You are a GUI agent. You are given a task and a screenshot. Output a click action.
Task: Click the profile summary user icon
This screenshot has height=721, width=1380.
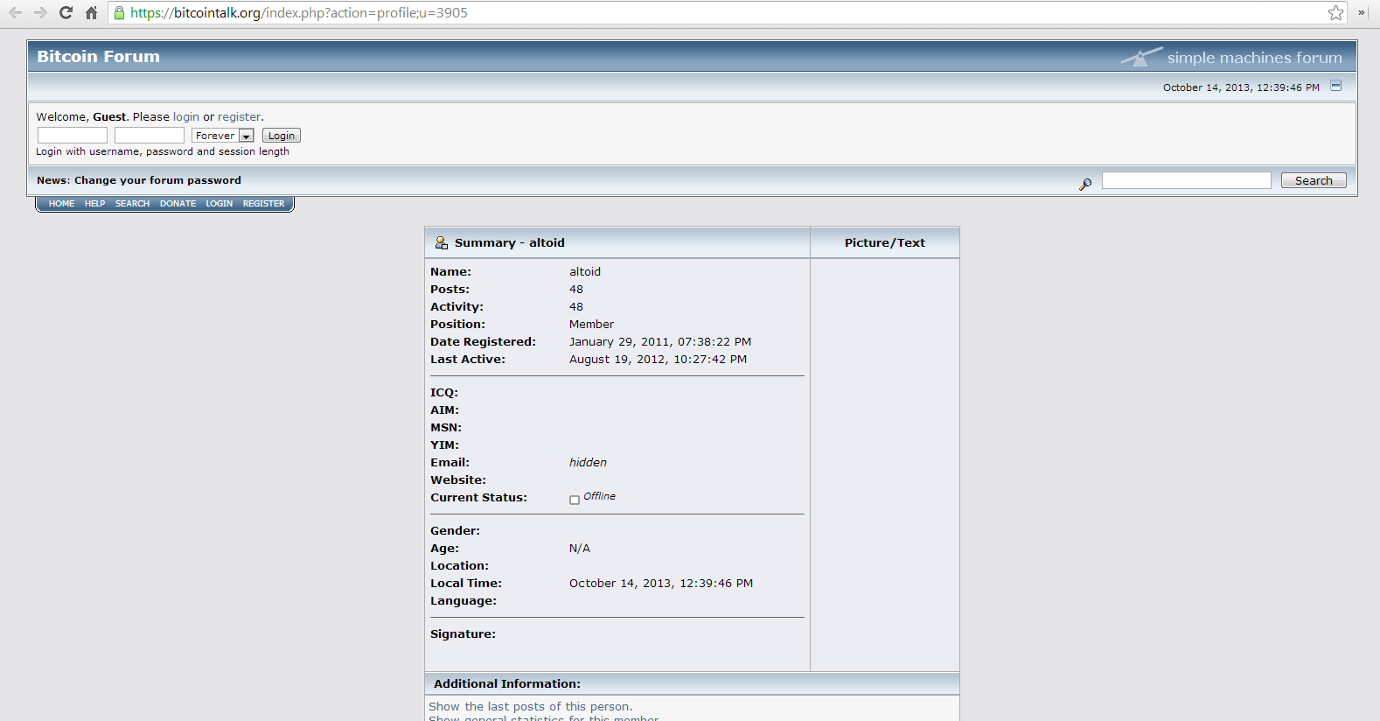pos(442,242)
